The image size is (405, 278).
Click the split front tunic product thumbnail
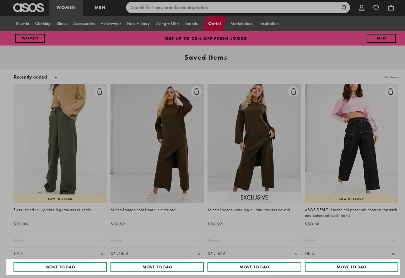click(157, 143)
